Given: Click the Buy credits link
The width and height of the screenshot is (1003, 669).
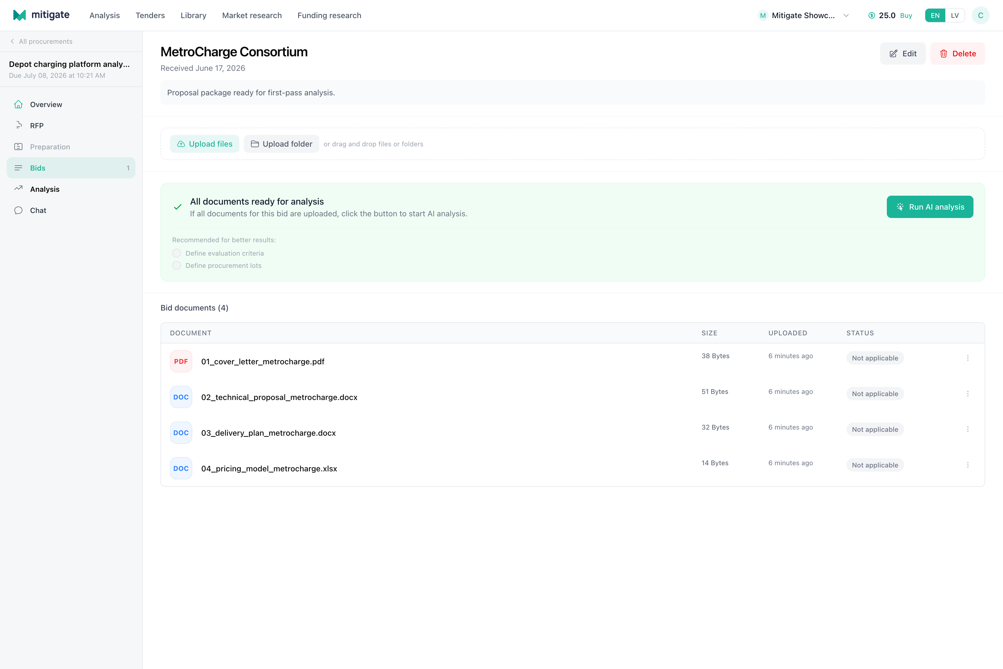Looking at the screenshot, I should click(906, 15).
